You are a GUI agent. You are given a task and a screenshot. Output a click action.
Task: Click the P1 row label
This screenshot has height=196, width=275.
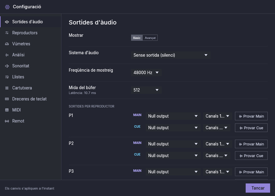71,115
